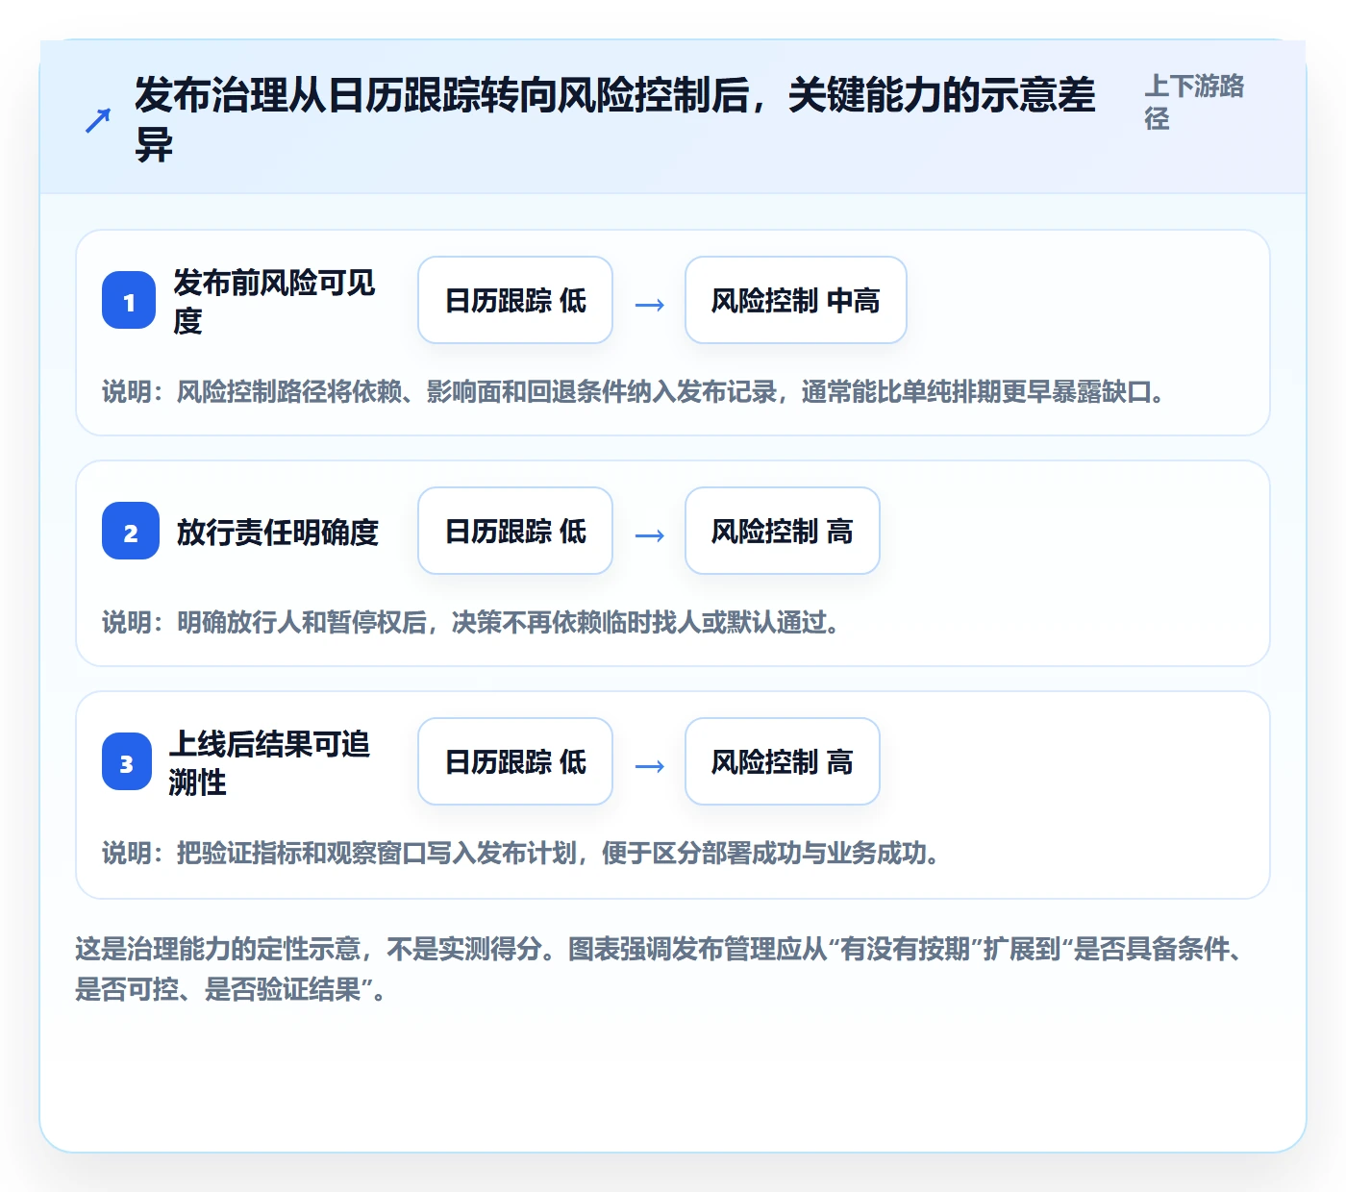1346x1192 pixels.
Task: Click the title '发布治理从日历跟踪转向风险控制后'
Action: click(614, 119)
